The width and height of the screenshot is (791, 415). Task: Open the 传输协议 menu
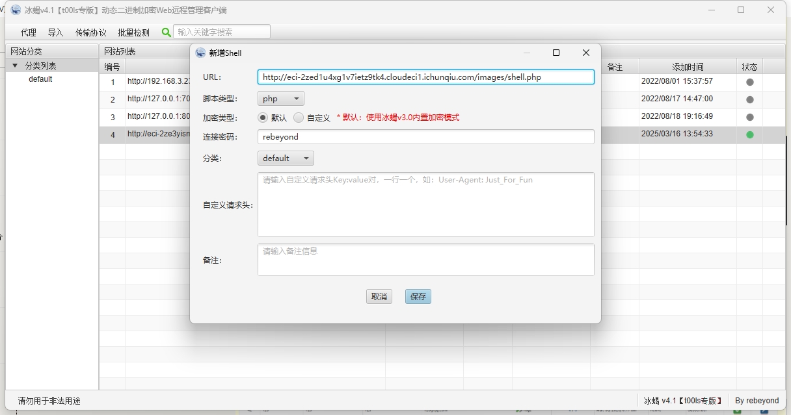pos(90,32)
